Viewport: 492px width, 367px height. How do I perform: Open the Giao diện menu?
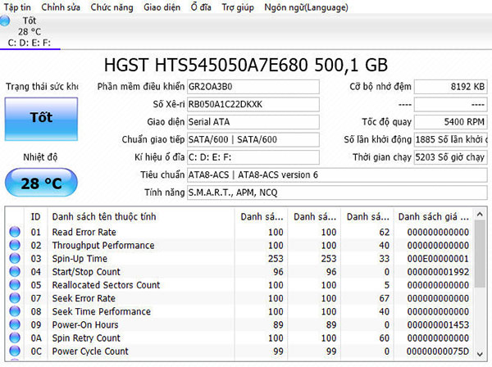tap(163, 7)
